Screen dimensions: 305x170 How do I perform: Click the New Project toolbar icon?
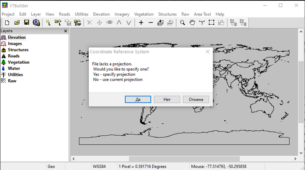pyautogui.click(x=7, y=23)
